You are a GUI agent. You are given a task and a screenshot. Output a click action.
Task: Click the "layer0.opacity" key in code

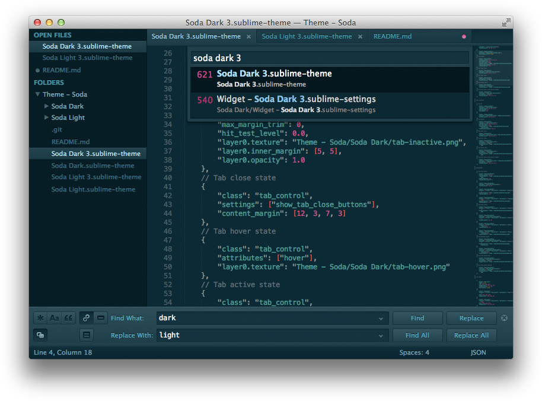point(251,160)
